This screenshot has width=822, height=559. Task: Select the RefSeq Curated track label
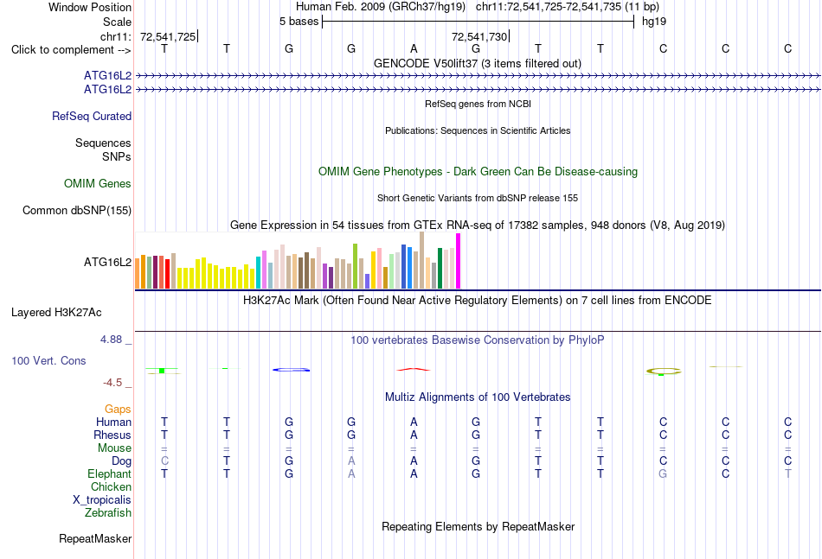click(x=92, y=116)
